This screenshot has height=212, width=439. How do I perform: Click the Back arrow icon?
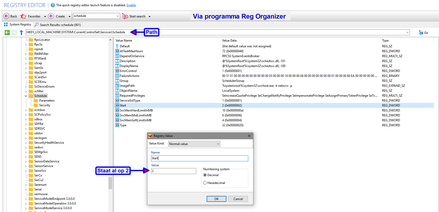tap(6, 16)
